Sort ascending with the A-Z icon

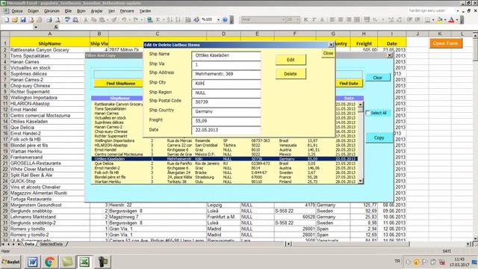point(170,20)
